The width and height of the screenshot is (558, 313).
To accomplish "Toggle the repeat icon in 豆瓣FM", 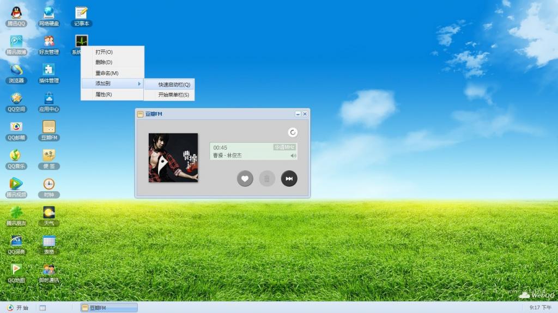I will [293, 132].
